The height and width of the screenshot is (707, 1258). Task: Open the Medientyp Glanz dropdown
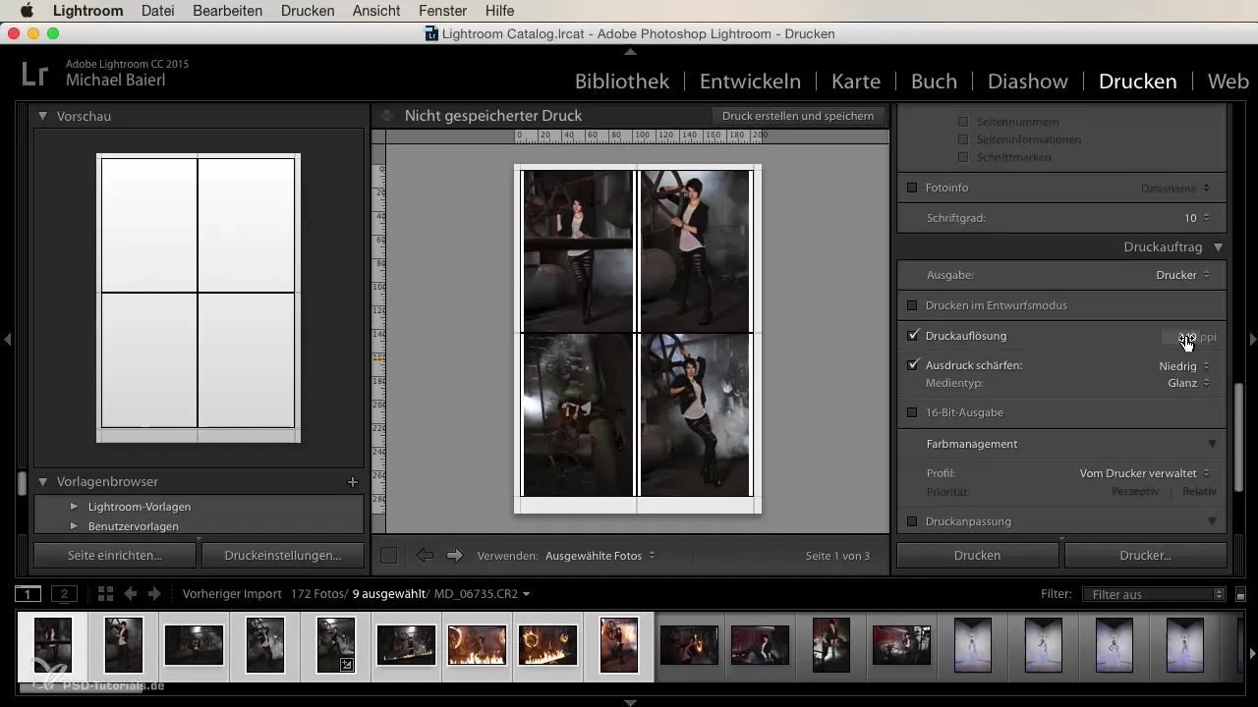(1189, 383)
